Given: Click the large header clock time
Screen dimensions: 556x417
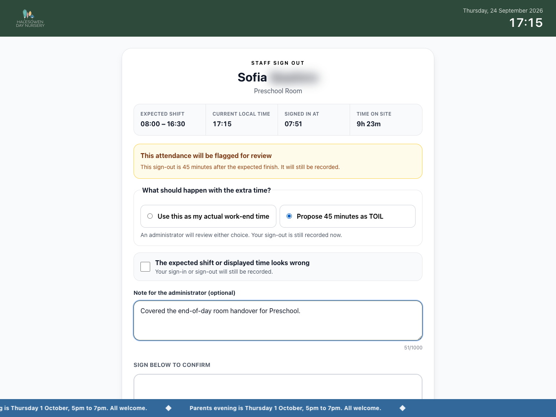Looking at the screenshot, I should pos(526,23).
